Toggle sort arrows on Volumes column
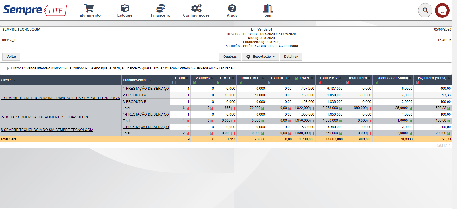The width and height of the screenshot is (463, 209). [212, 78]
